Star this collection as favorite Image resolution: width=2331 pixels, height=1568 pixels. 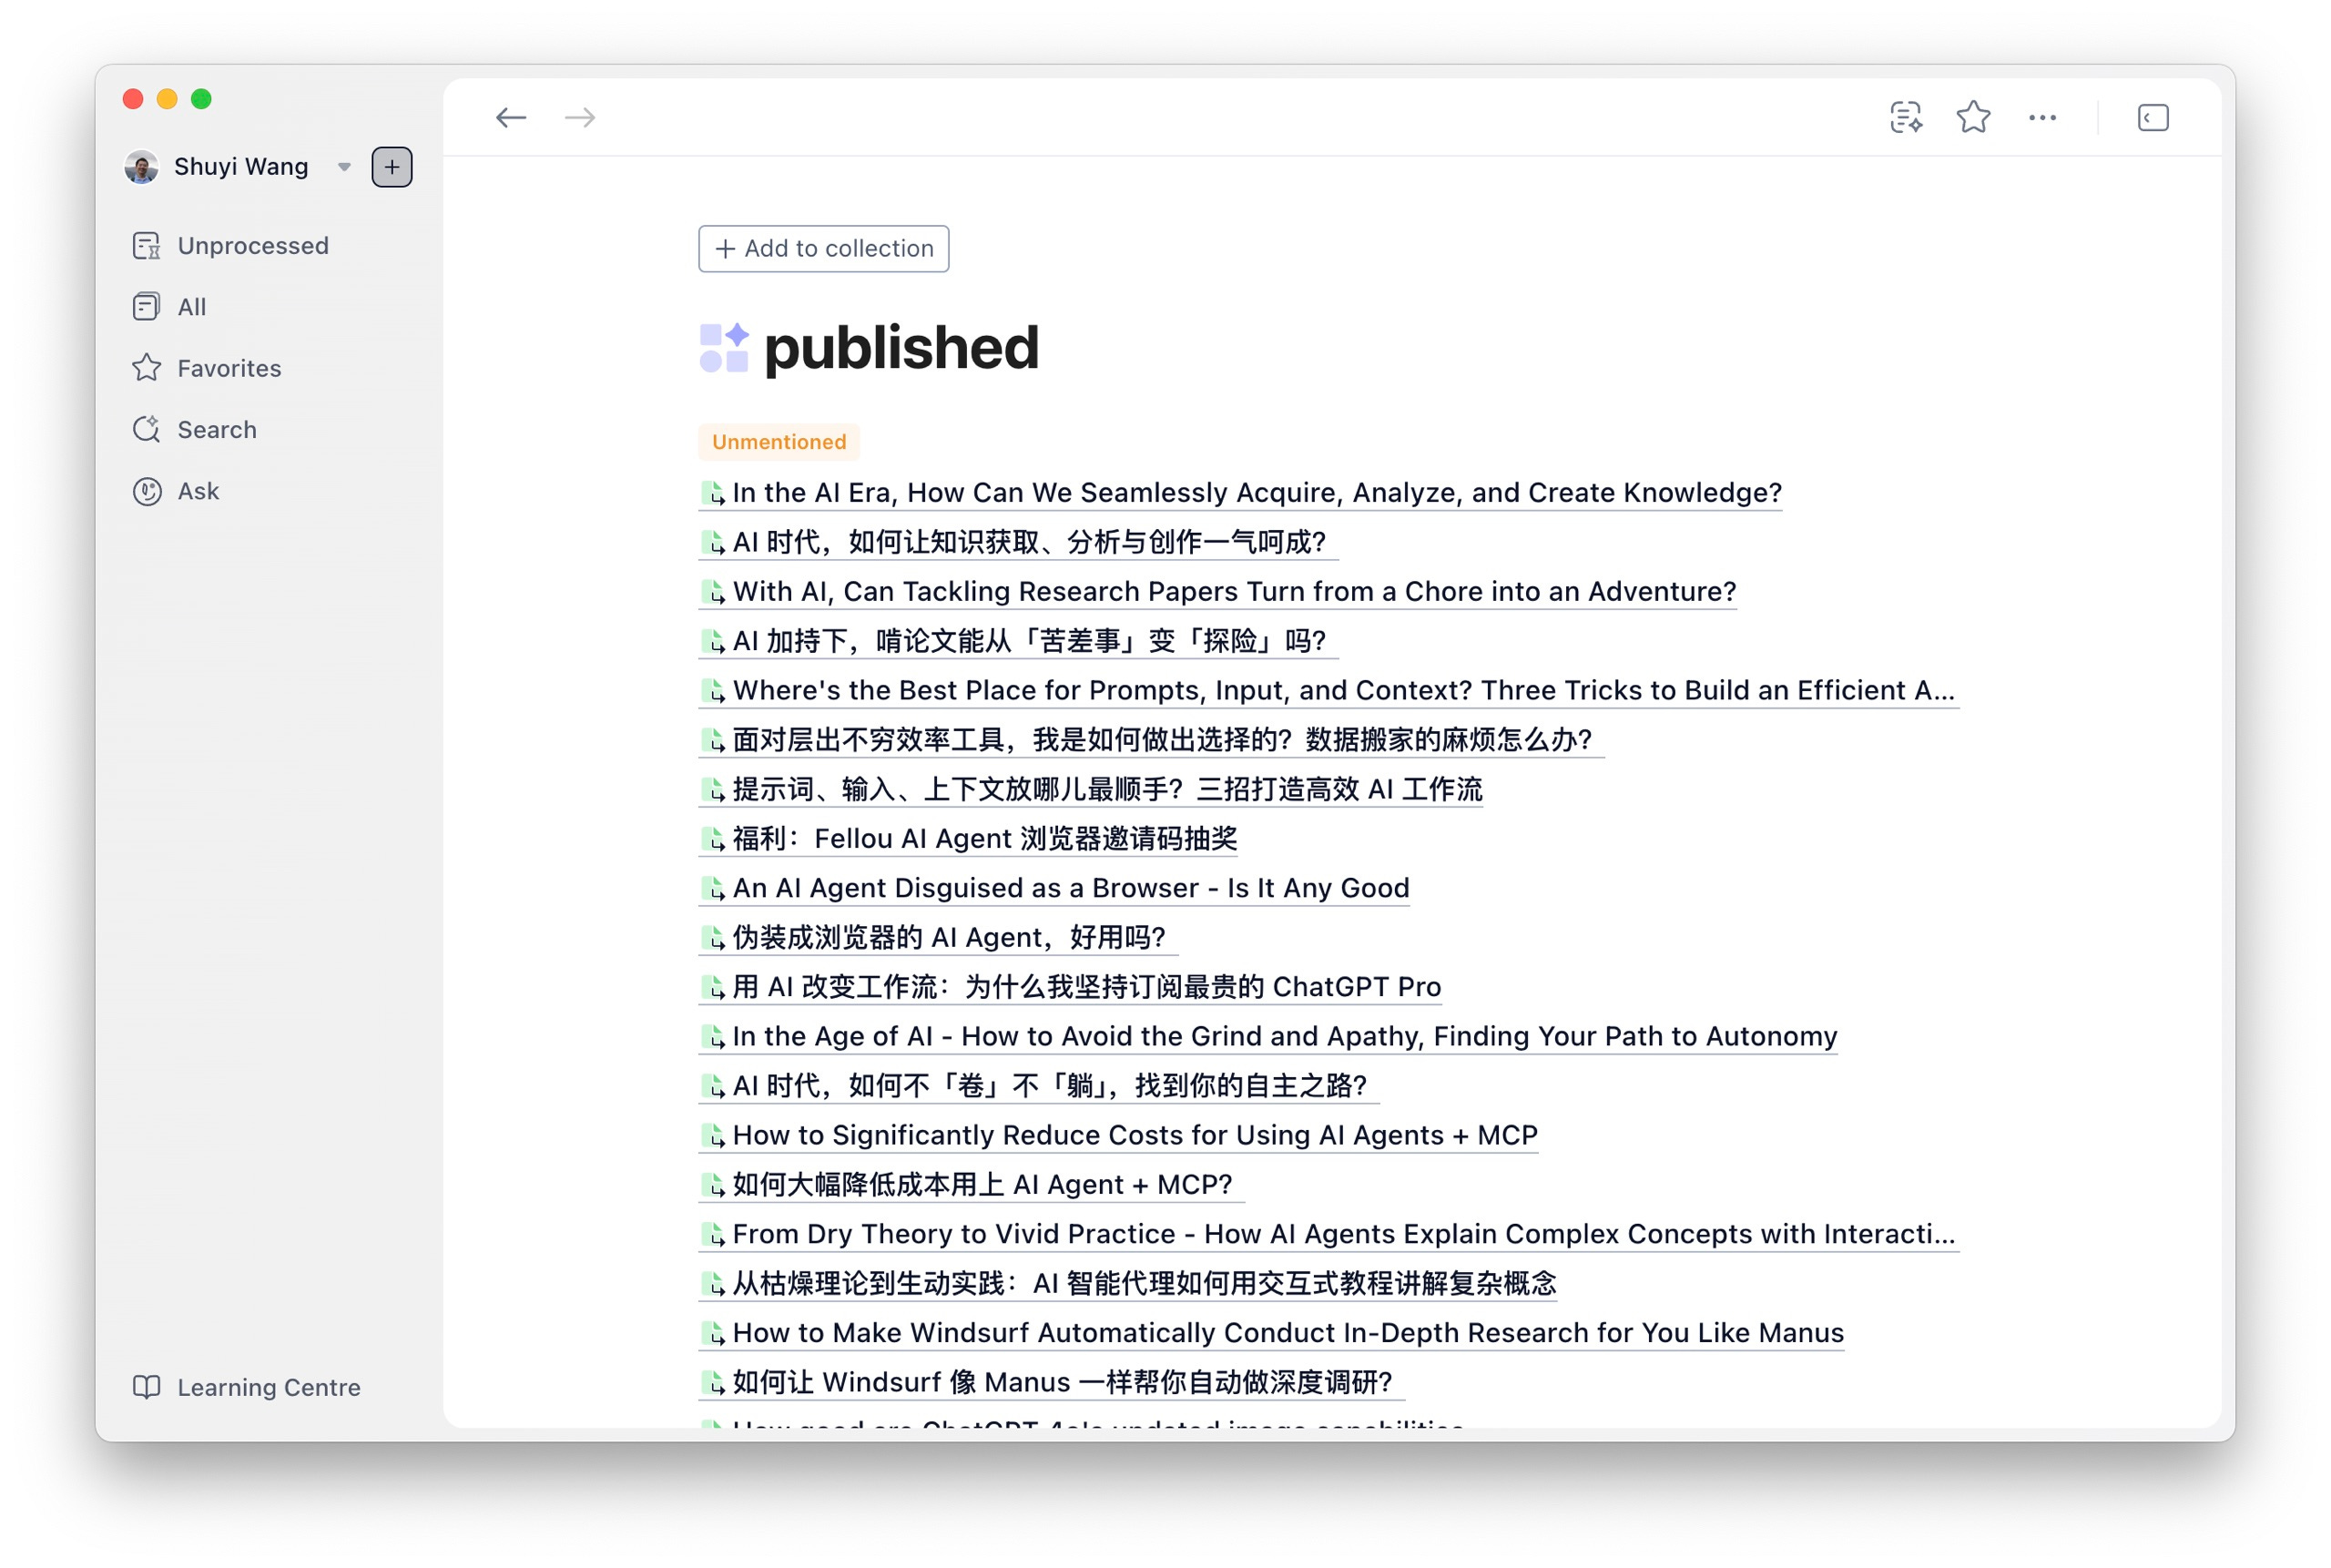(1974, 118)
